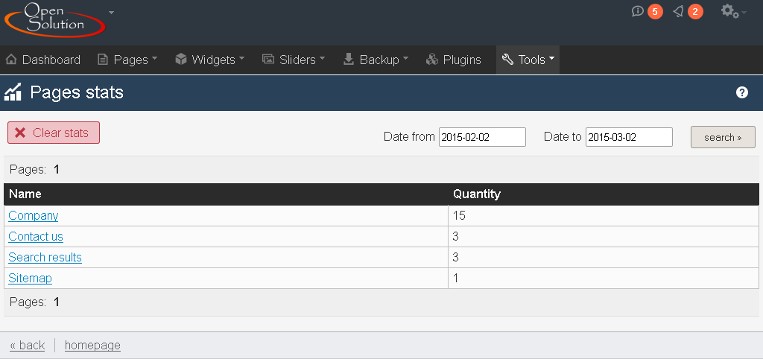
Task: Open the Contact us page link
Action: (x=36, y=236)
